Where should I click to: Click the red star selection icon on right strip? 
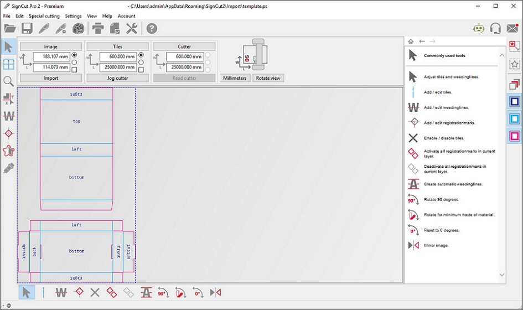tap(514, 46)
